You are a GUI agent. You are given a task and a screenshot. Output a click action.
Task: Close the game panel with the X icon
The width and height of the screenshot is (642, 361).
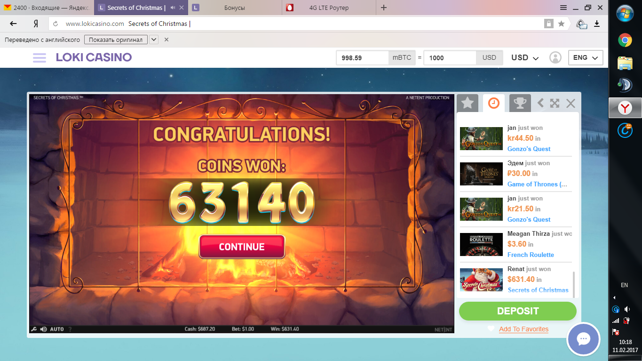[571, 103]
